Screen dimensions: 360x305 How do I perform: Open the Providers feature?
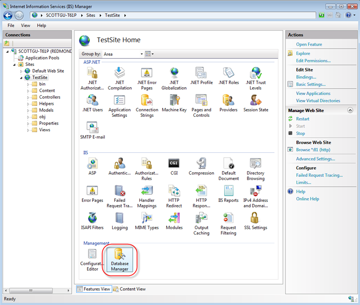coord(228,103)
